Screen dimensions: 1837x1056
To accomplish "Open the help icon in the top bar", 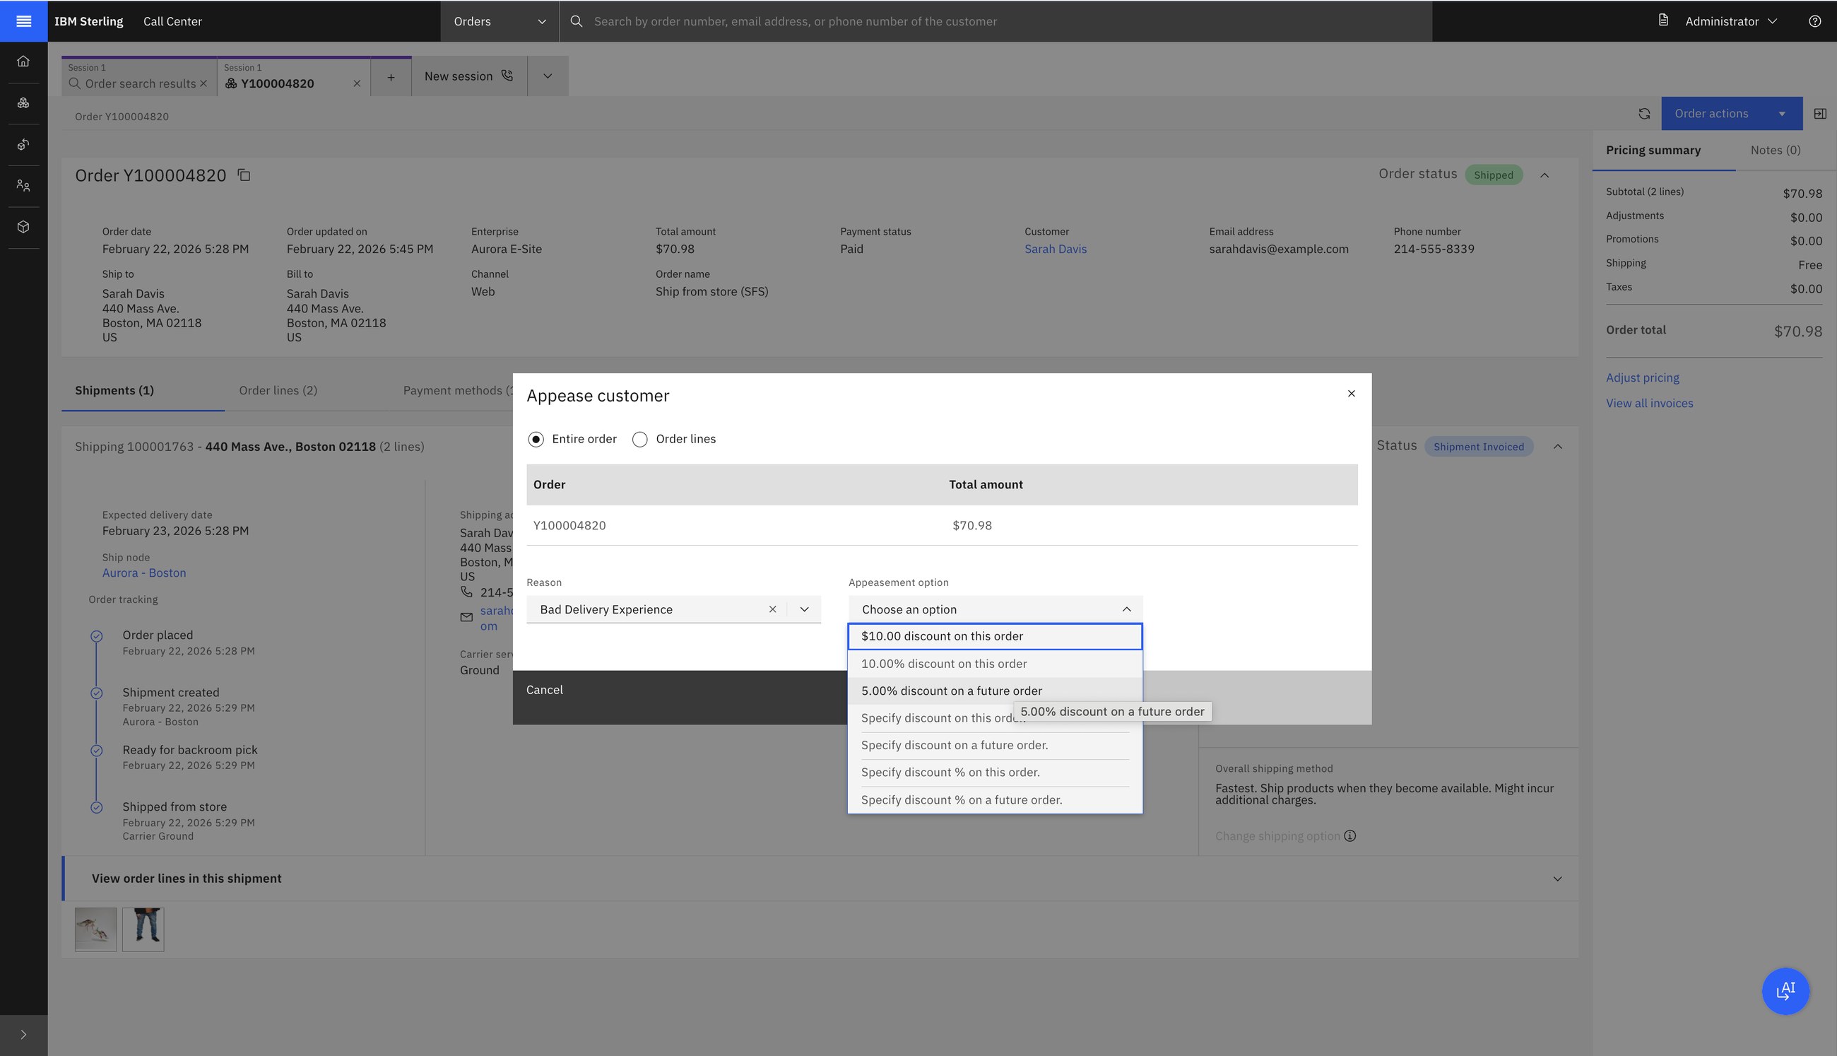I will pos(1814,21).
